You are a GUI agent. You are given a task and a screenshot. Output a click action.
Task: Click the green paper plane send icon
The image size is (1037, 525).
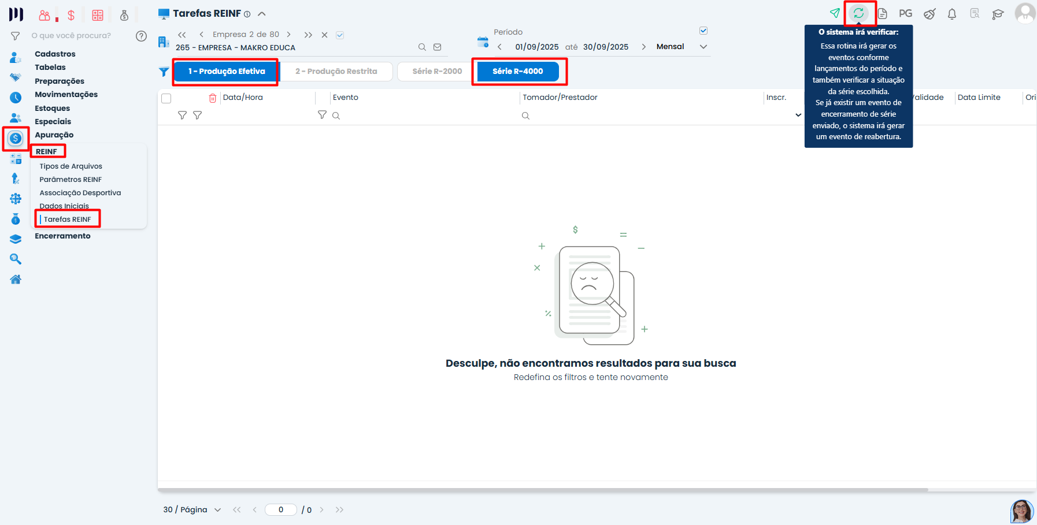[x=835, y=13]
